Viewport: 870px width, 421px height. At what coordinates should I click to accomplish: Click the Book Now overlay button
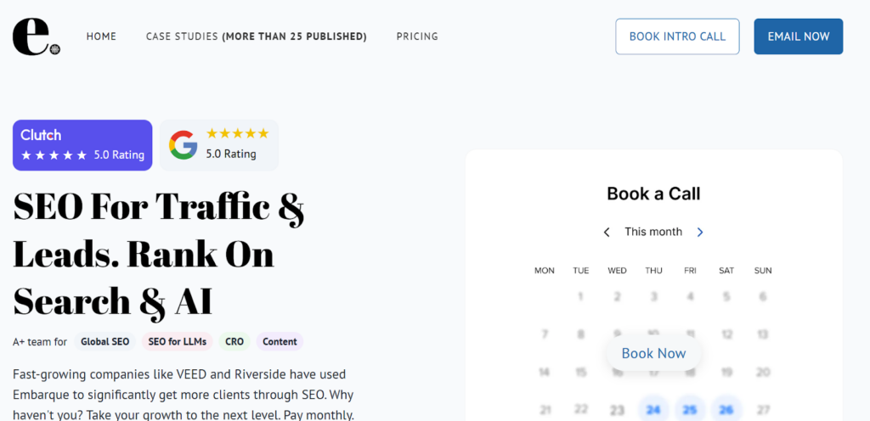(x=653, y=353)
